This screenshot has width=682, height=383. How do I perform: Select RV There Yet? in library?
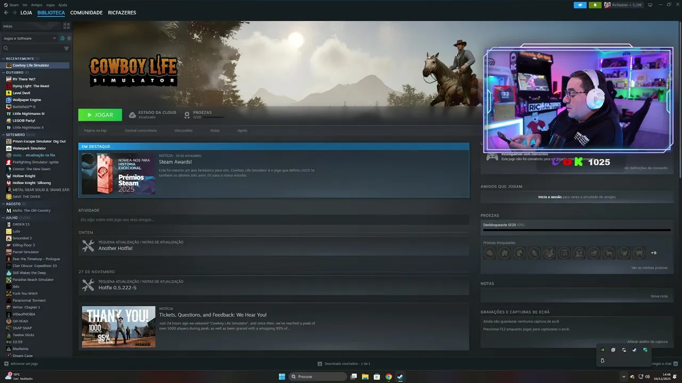tap(24, 79)
